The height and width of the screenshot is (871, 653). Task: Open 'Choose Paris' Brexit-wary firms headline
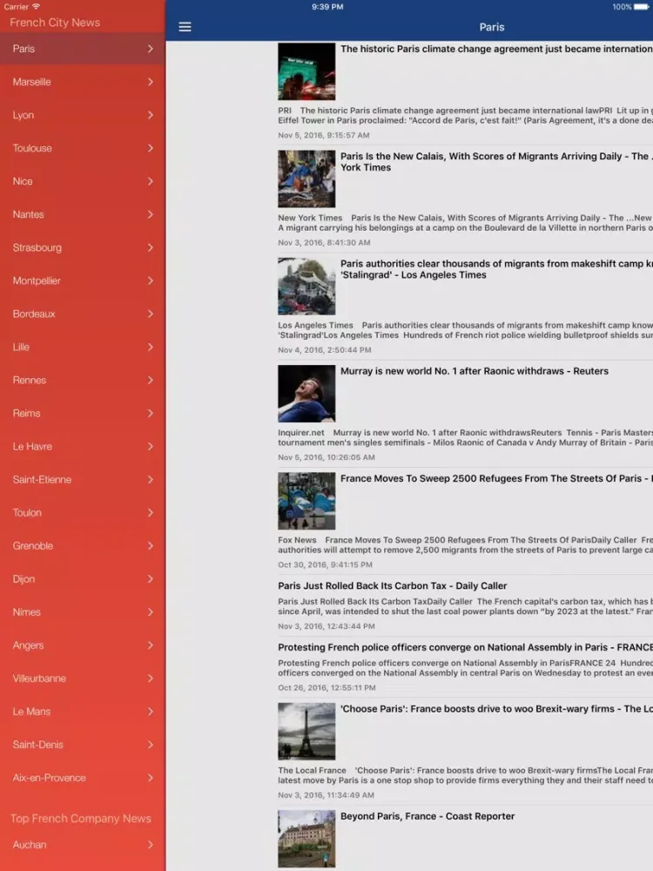[496, 709]
